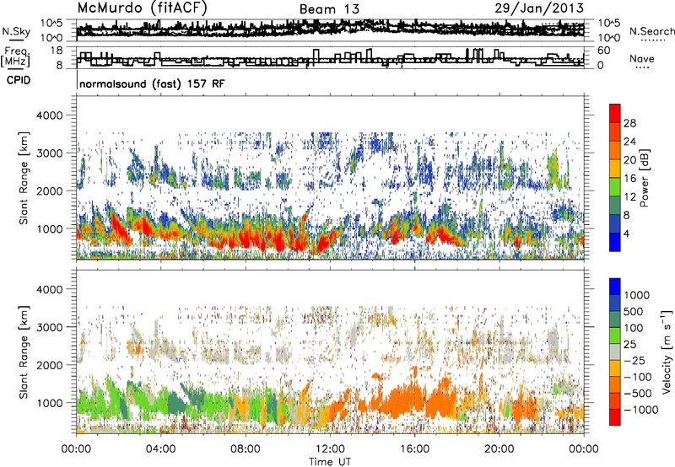Click the gray segment of velocity colorbar
The height and width of the screenshot is (467, 675).
pos(615,352)
